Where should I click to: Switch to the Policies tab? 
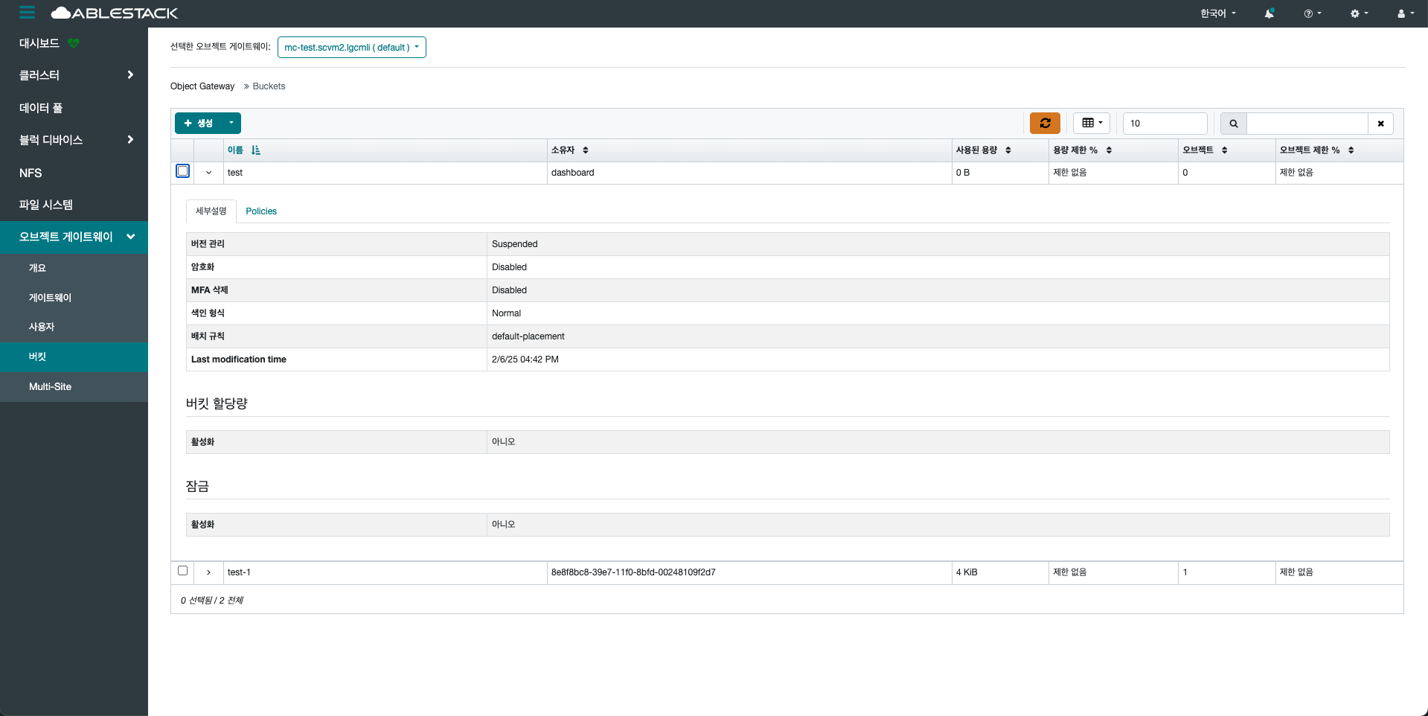tap(261, 211)
